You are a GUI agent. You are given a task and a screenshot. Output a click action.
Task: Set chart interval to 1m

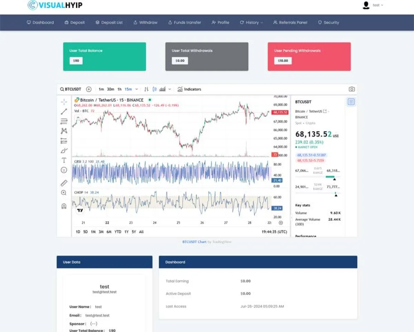pos(101,89)
